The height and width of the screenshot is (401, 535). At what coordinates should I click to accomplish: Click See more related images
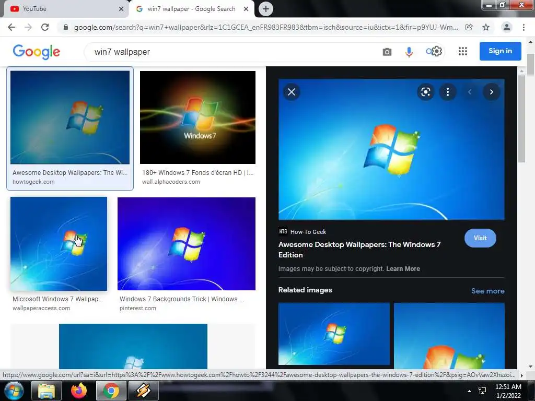click(487, 291)
